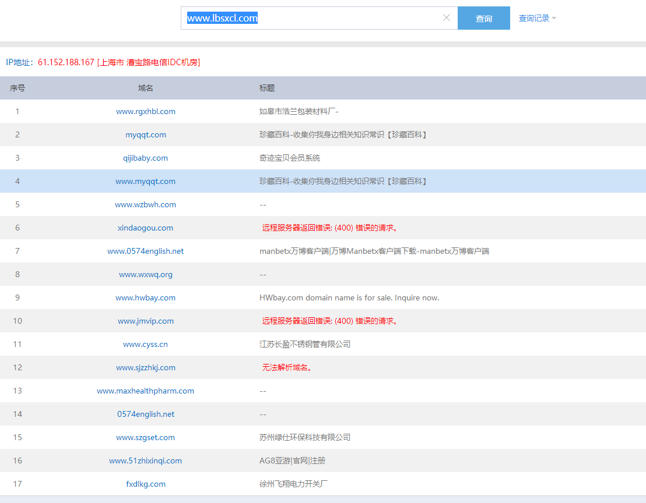This screenshot has height=503, width=646.
Task: Click the 查询 search button
Action: pos(483,18)
